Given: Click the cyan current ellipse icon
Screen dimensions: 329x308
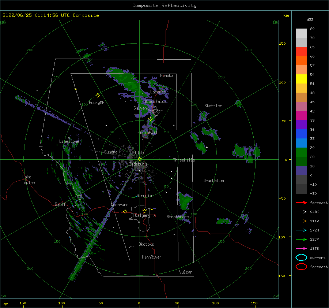Looking at the screenshot, I should [301, 257].
